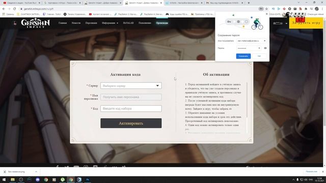The width and height of the screenshot is (326, 183).
Task: Click the Genshin Impact logo
Action: (35, 23)
